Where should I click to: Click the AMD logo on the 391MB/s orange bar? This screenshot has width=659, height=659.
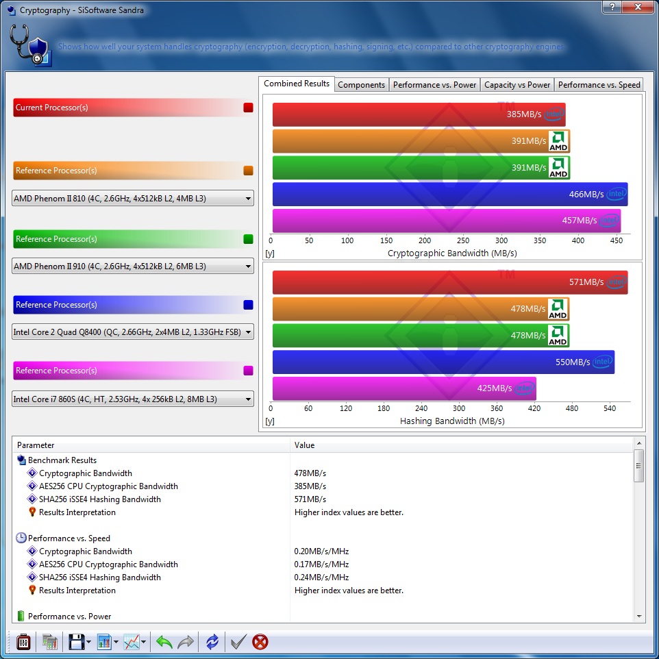558,141
